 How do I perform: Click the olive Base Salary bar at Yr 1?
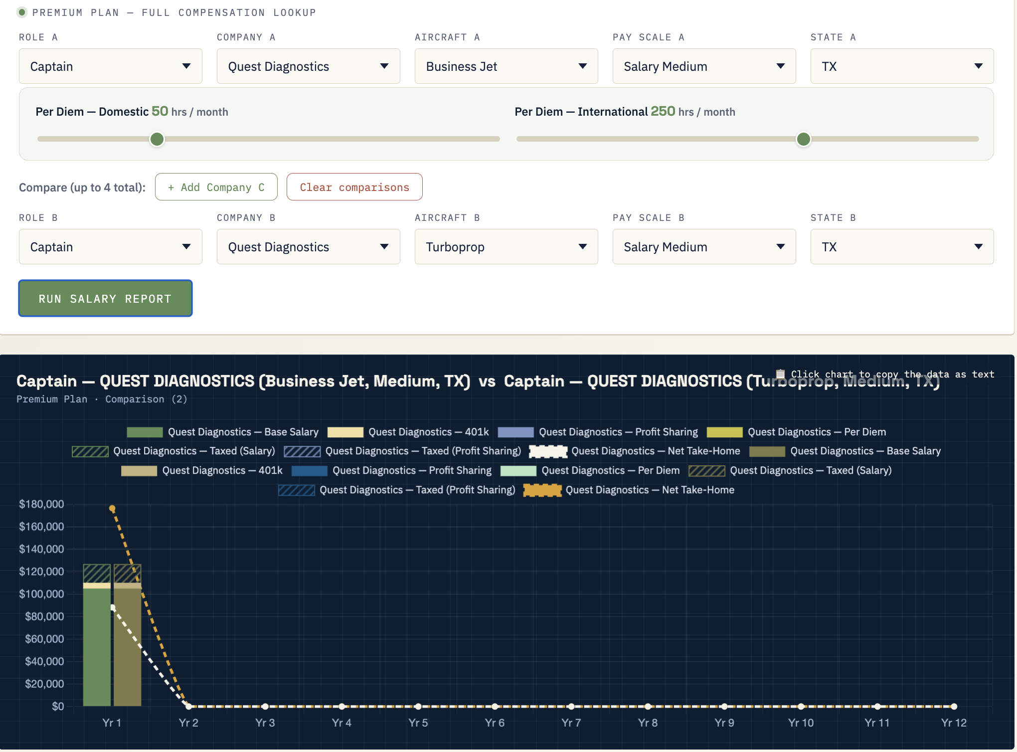pos(128,647)
